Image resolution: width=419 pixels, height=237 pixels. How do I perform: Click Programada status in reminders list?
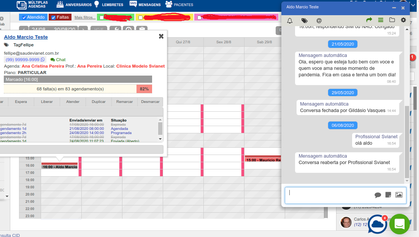coord(121,133)
